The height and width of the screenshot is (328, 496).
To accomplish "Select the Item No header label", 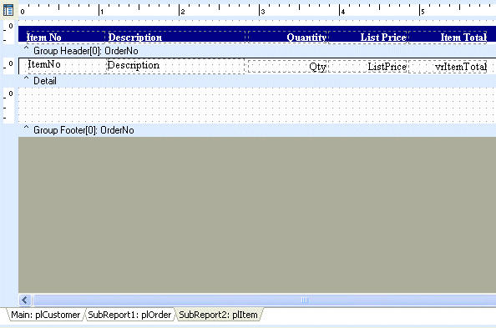I will [66, 38].
